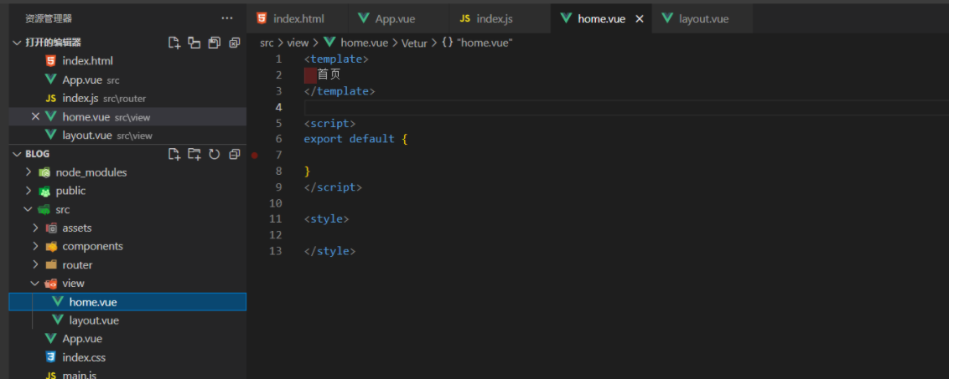The image size is (954, 379).
Task: Click the public folder icon
Action: tap(44, 191)
